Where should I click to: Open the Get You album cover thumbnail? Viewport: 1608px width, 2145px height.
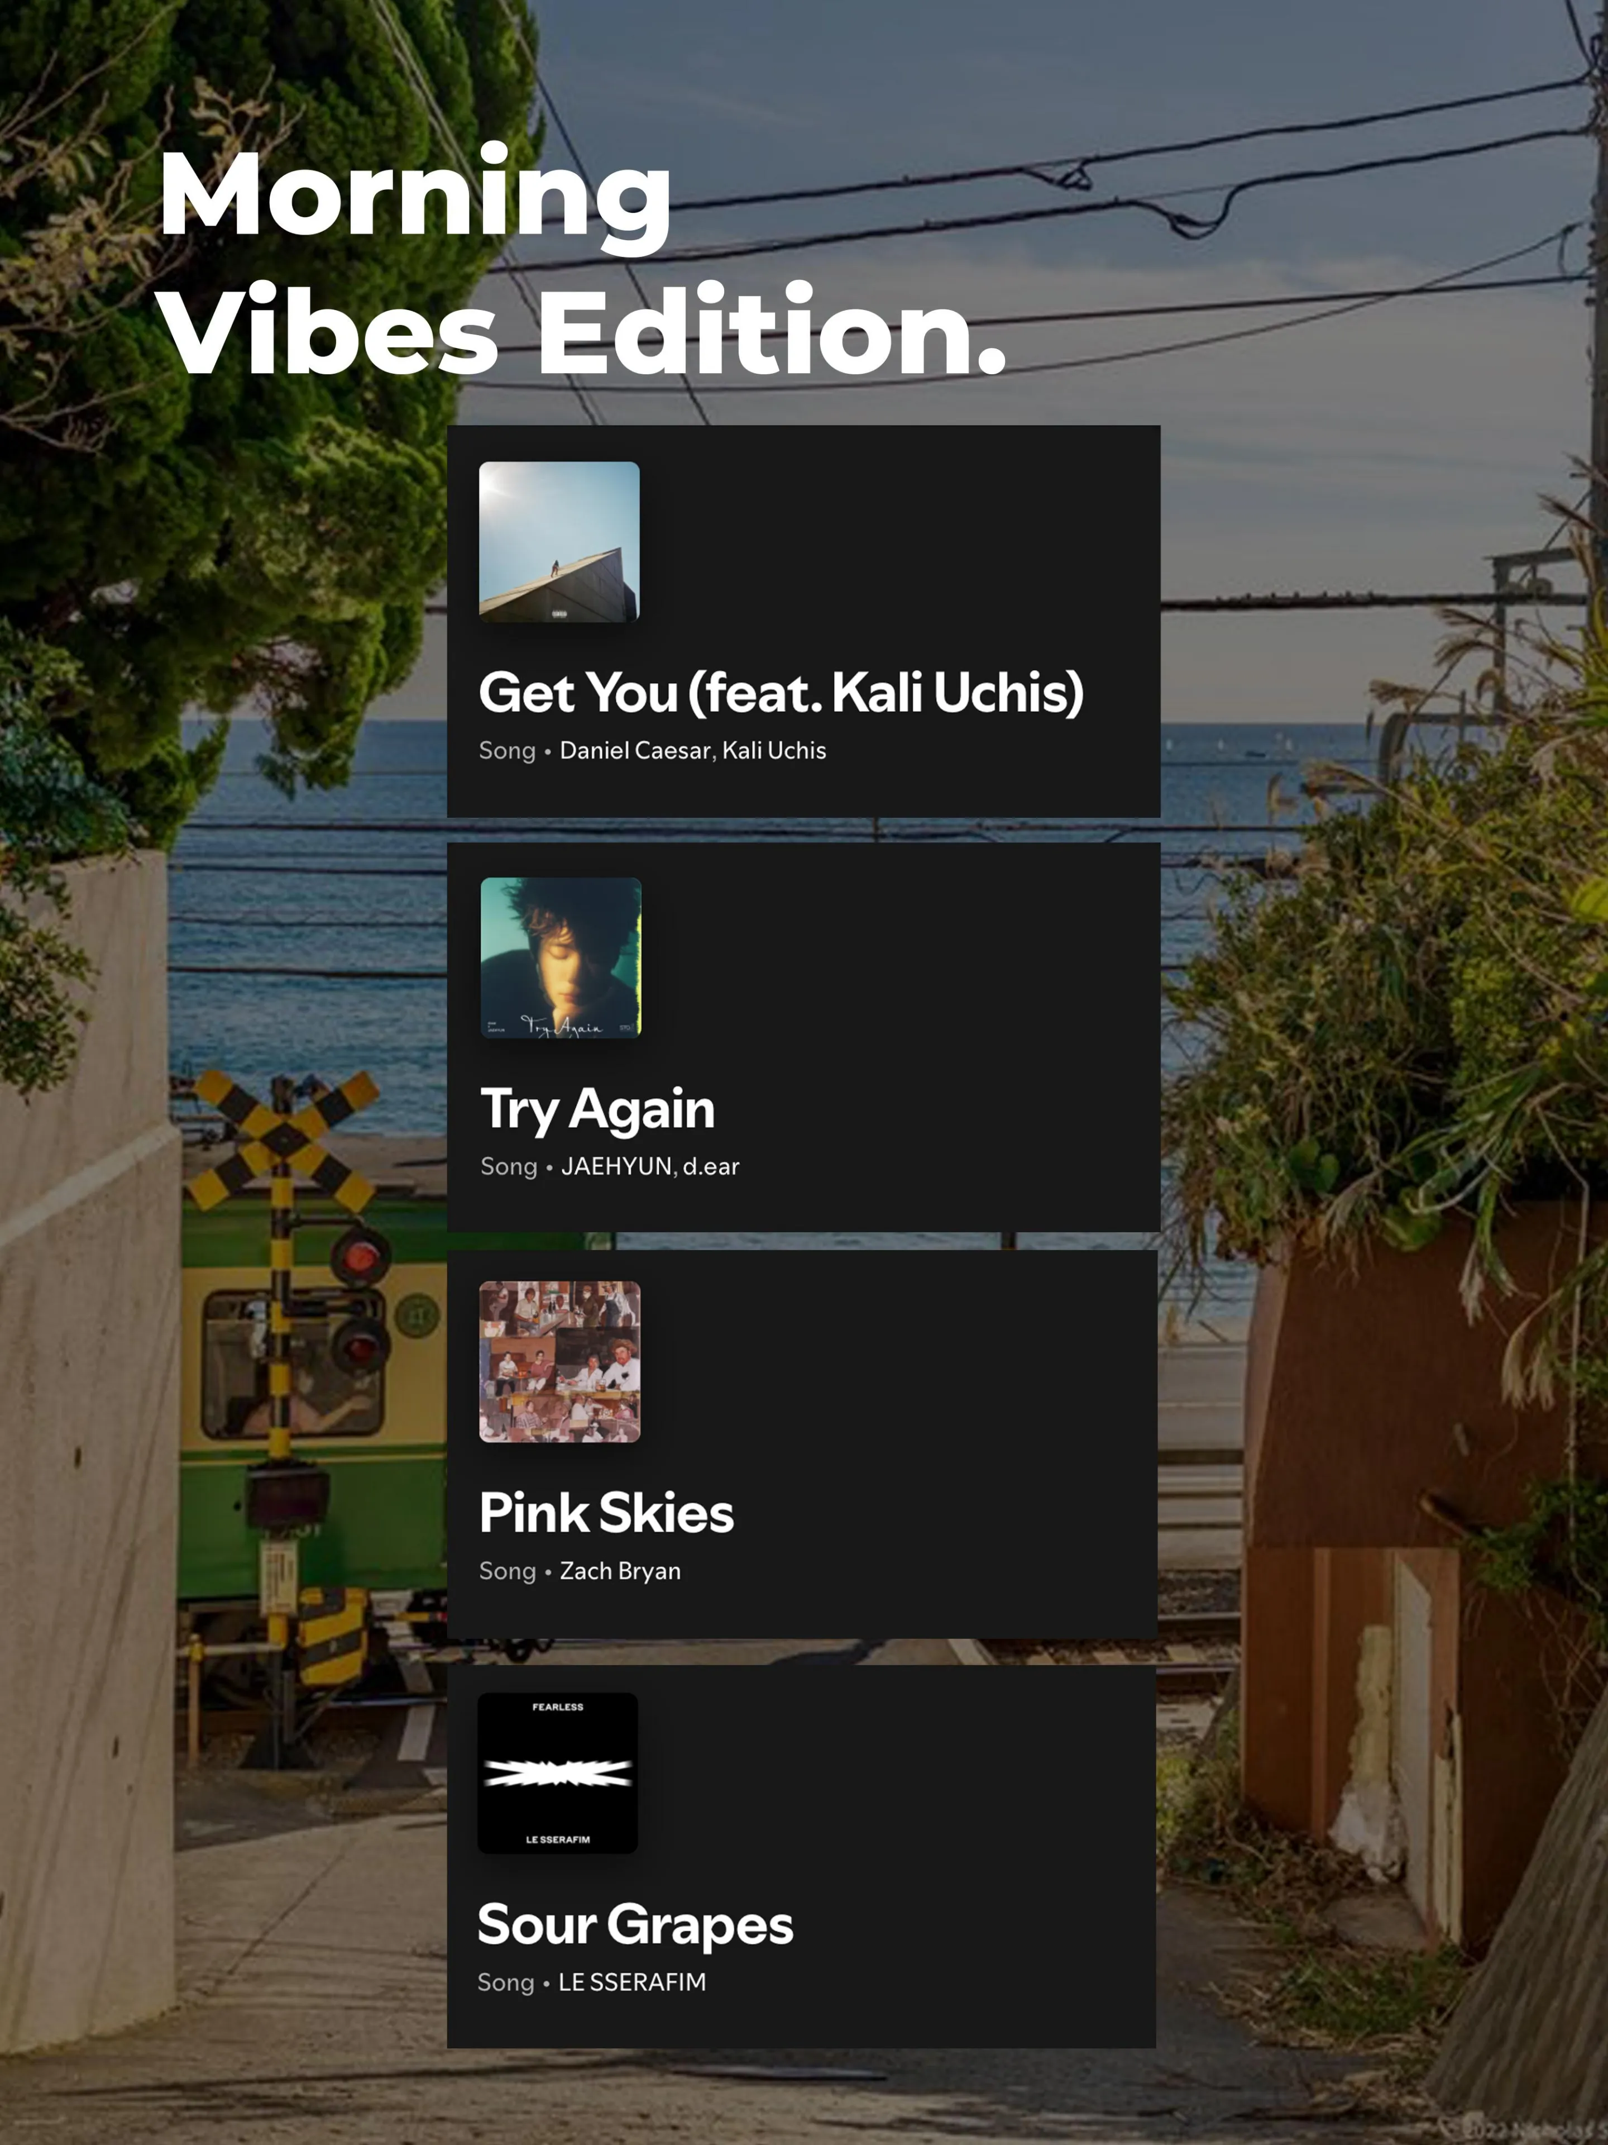(x=559, y=542)
